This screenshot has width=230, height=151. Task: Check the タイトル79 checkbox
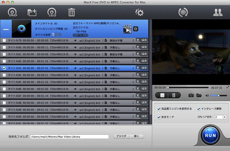[x=4, y=41]
